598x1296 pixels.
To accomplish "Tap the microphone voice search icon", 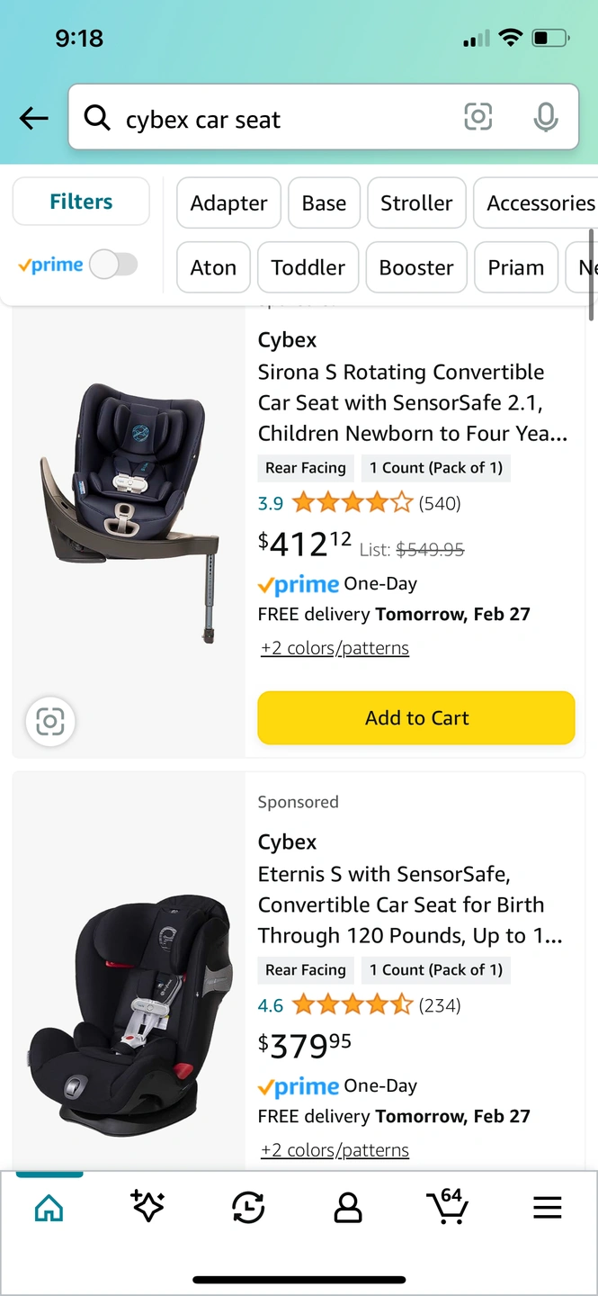I will tap(545, 117).
